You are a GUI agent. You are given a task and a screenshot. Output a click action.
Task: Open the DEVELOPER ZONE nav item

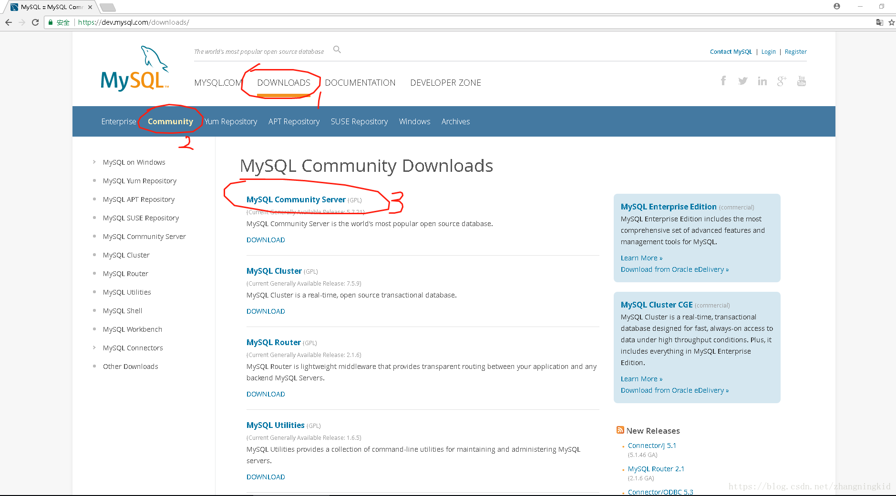445,83
